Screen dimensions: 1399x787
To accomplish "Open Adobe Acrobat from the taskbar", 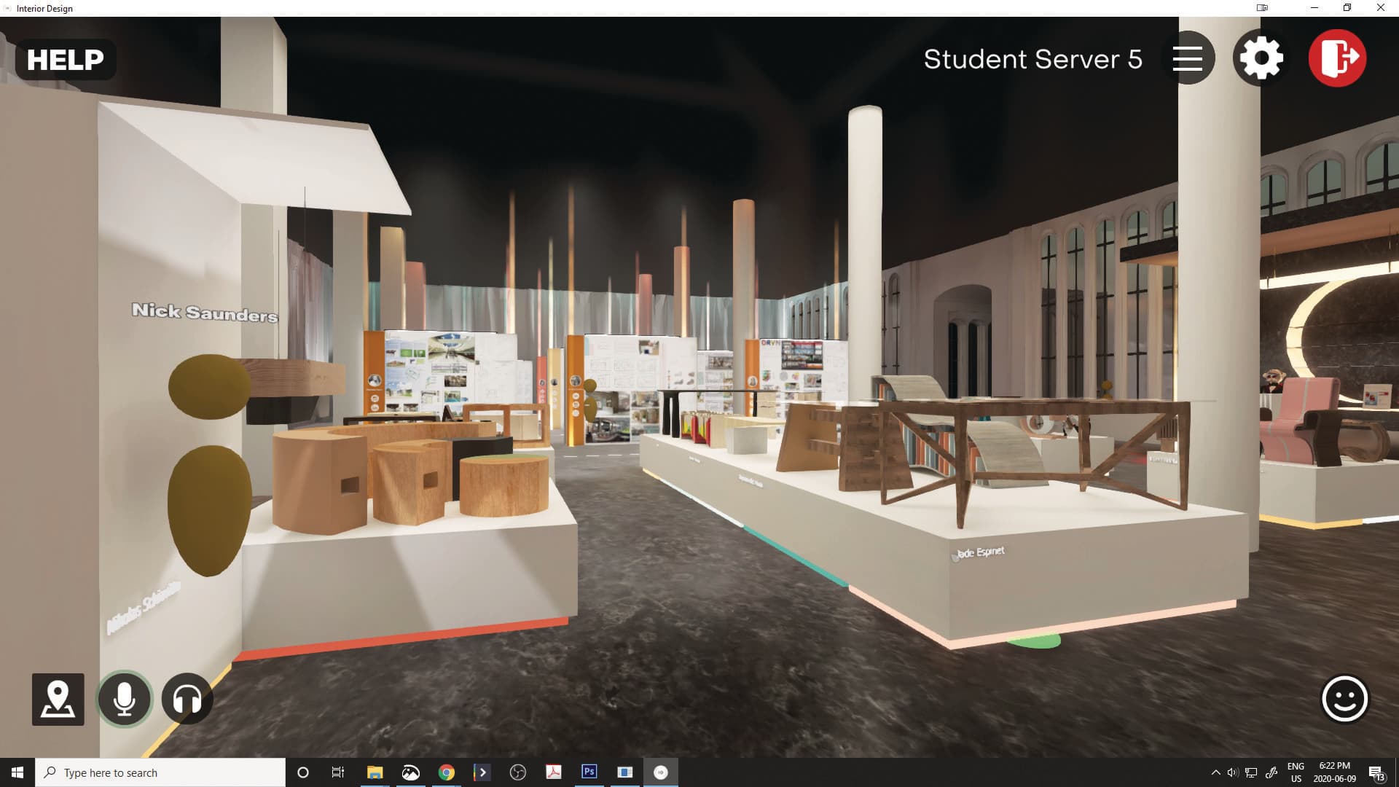I will (x=553, y=772).
